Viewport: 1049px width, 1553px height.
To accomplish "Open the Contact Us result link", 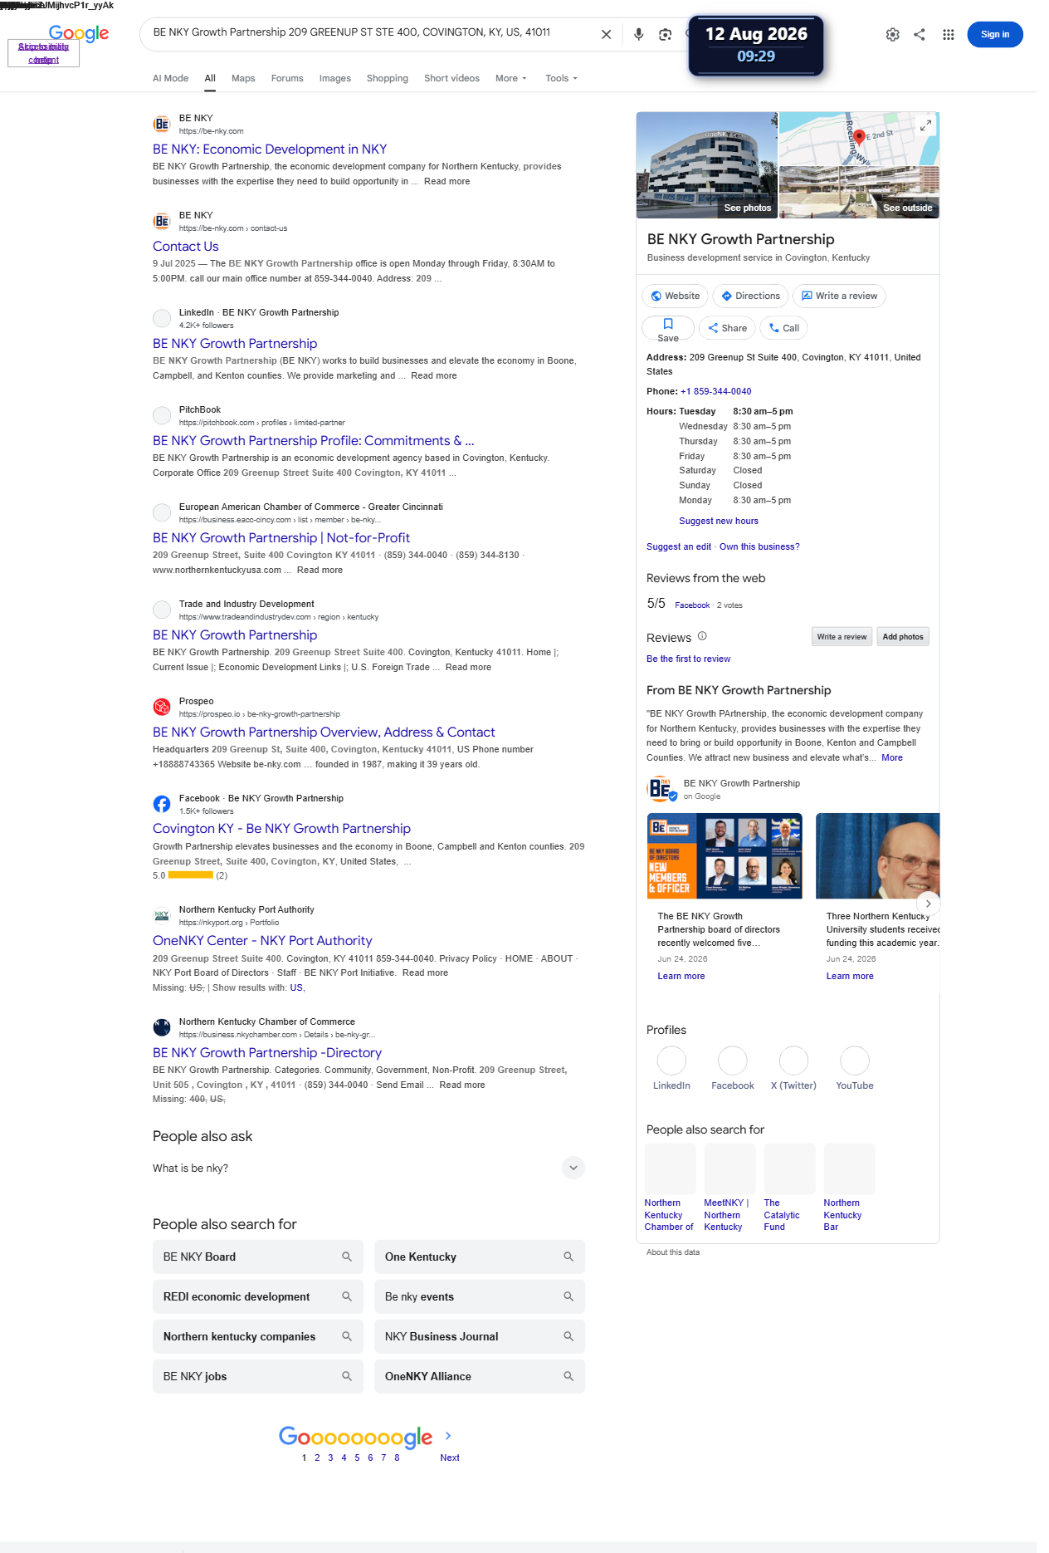I will 186,246.
